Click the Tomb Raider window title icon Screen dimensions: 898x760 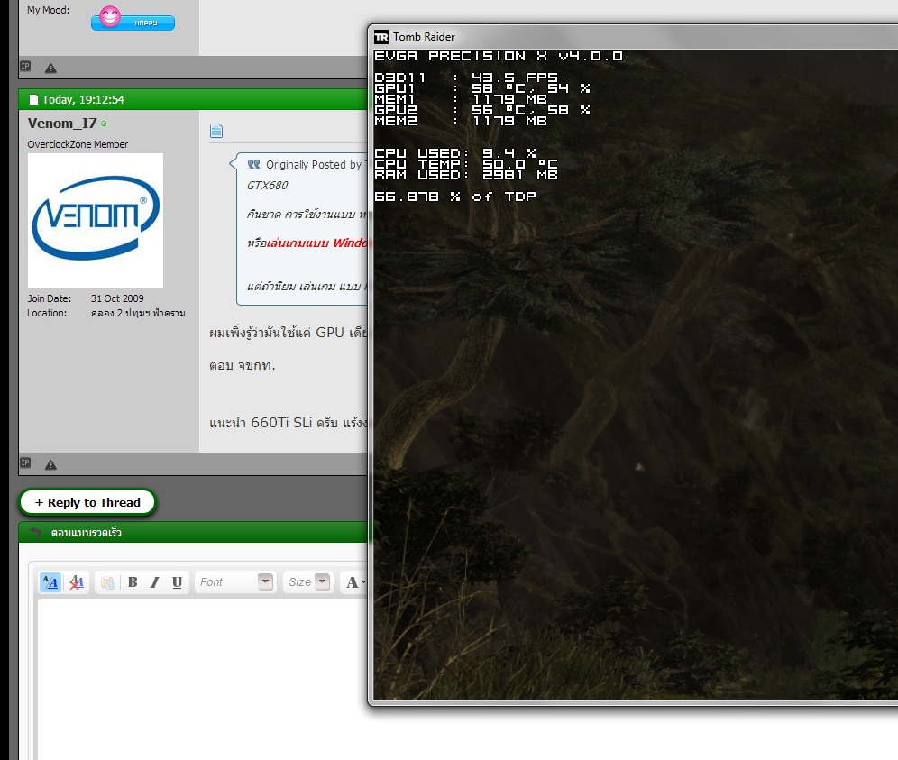click(x=380, y=37)
